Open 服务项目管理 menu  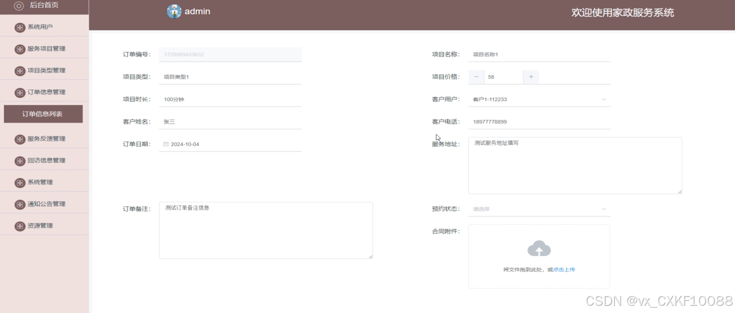coord(44,49)
